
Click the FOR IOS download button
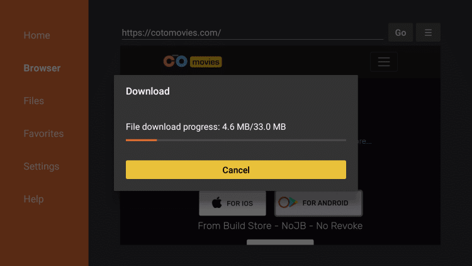232,203
